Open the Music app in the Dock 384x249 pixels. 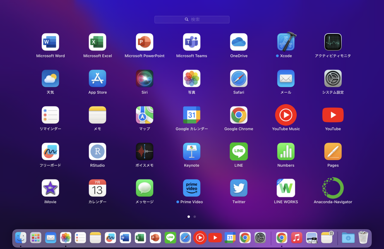coord(297,238)
